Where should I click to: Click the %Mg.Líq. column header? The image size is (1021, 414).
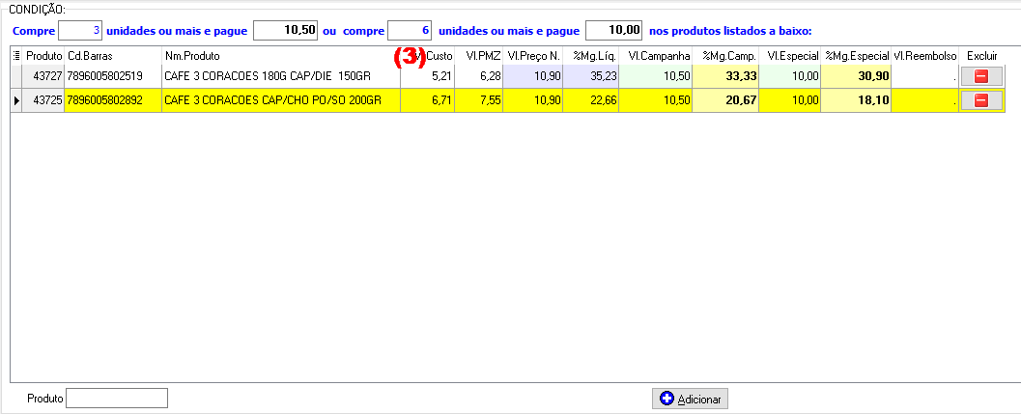(x=591, y=56)
